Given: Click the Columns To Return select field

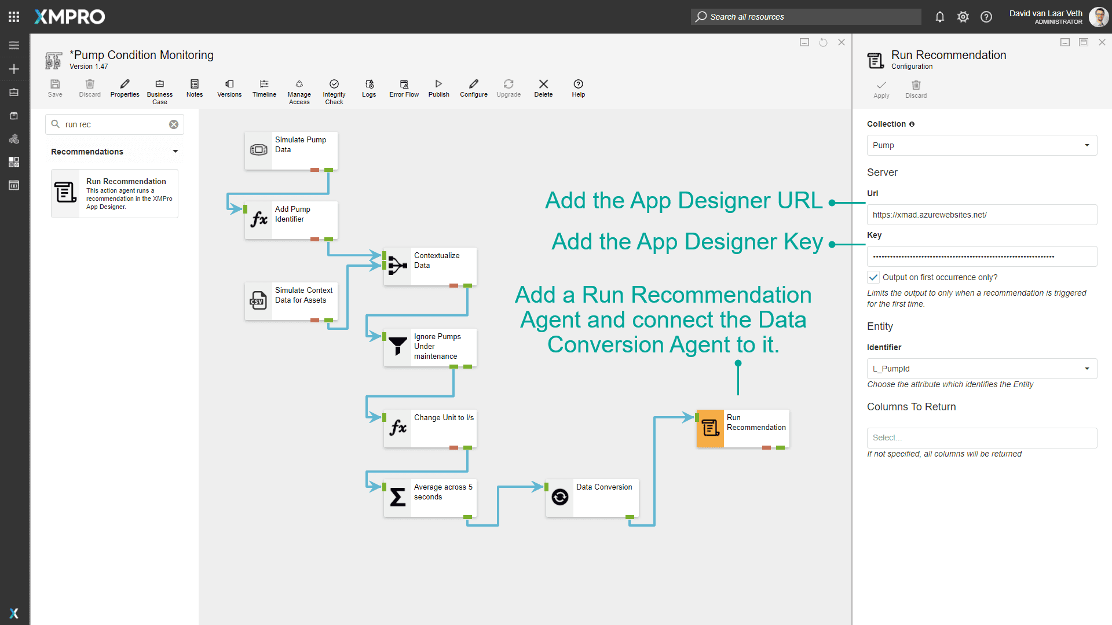Looking at the screenshot, I should 981,438.
